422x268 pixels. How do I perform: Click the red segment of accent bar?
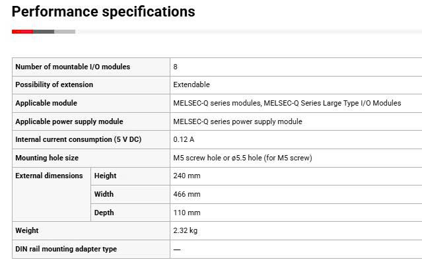point(22,31)
